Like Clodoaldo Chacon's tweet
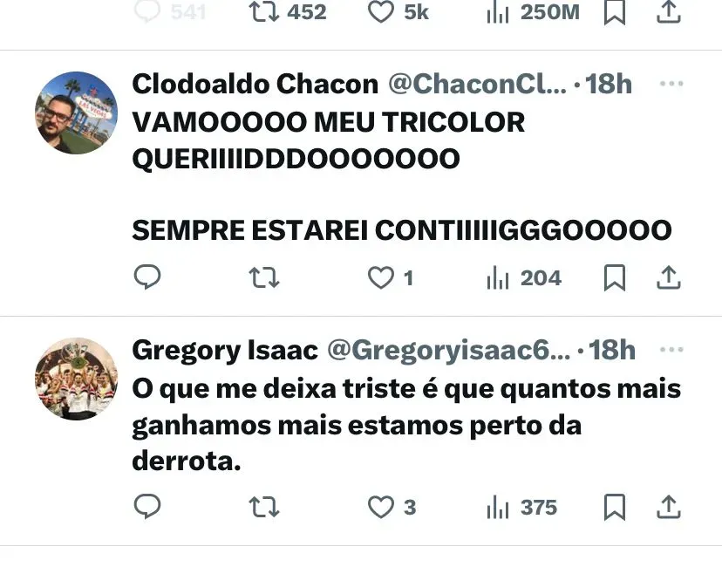This screenshot has height=567, width=722. [x=381, y=277]
